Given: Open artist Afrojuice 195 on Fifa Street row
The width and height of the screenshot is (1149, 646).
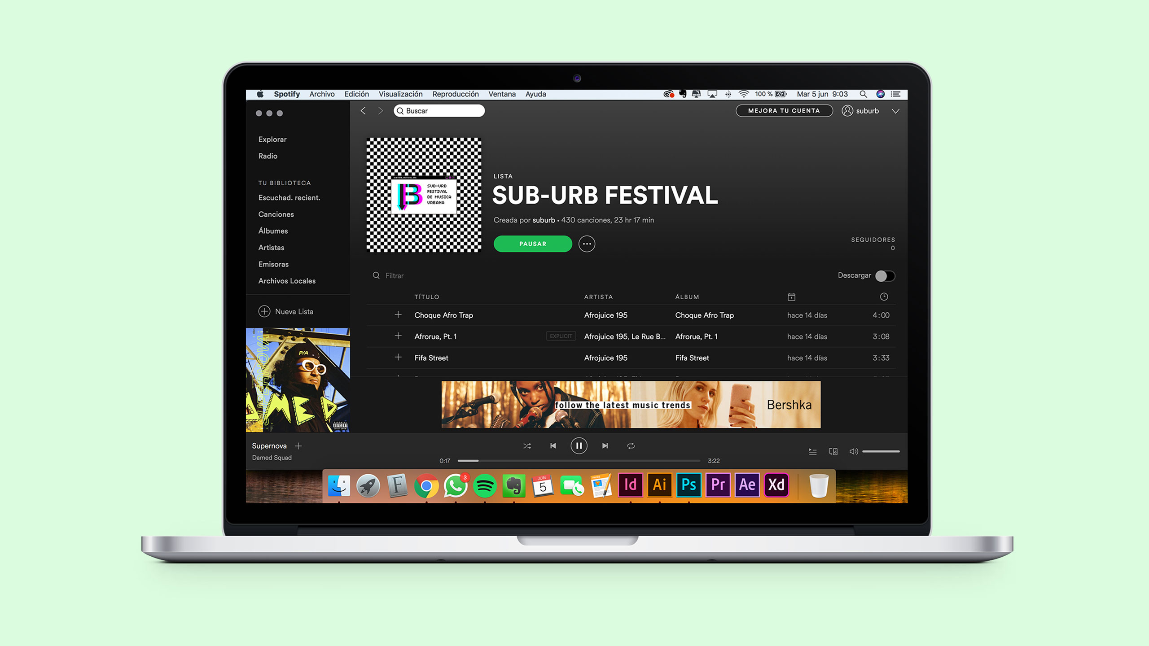Looking at the screenshot, I should (x=605, y=358).
